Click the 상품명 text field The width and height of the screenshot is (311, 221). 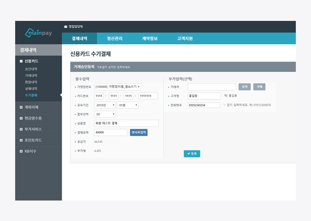[126, 123]
